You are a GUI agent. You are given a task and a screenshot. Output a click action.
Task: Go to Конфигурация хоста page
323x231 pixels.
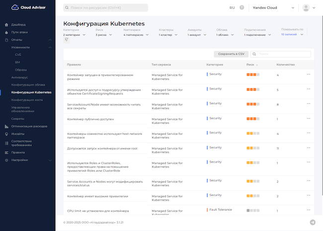pos(27,100)
